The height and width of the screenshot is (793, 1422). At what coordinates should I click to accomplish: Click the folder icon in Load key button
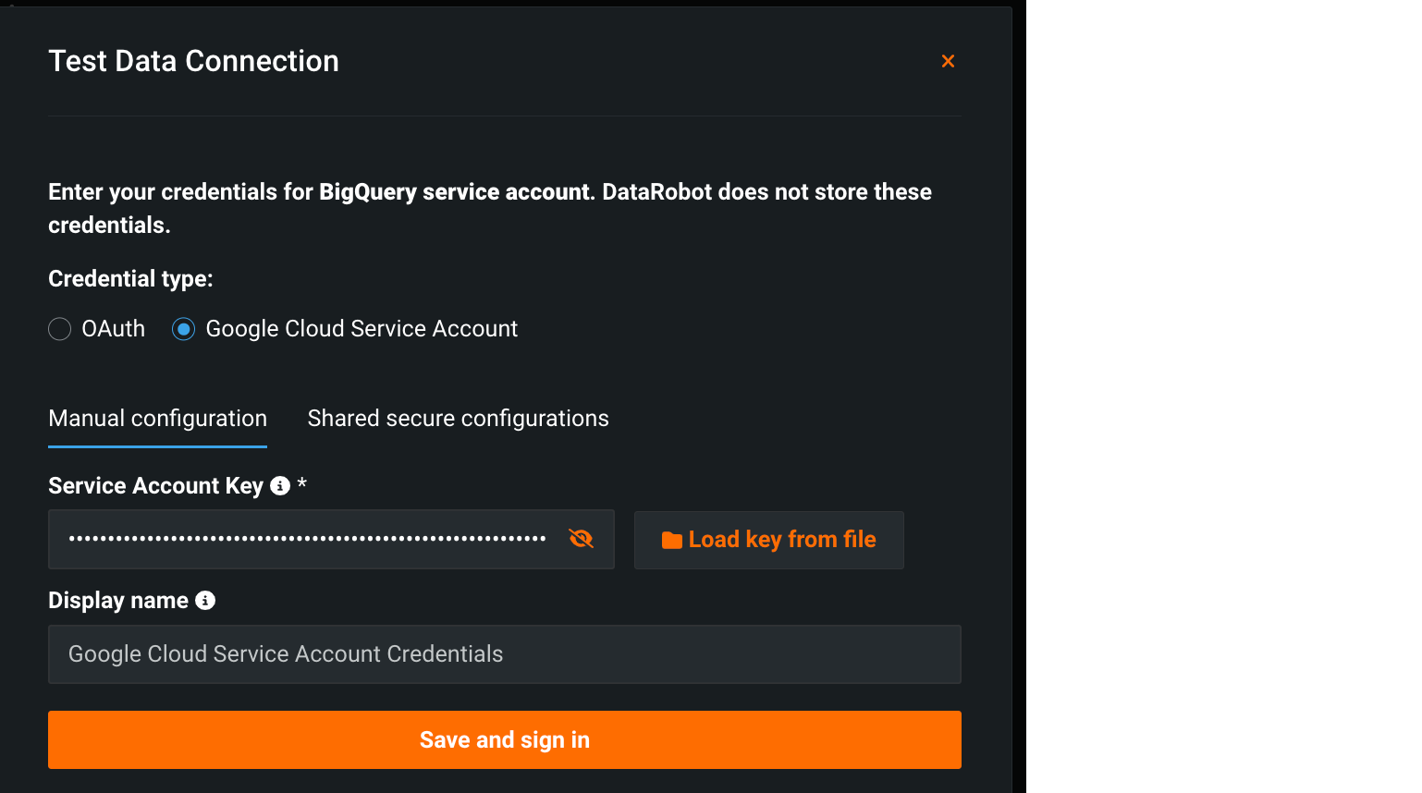coord(672,541)
